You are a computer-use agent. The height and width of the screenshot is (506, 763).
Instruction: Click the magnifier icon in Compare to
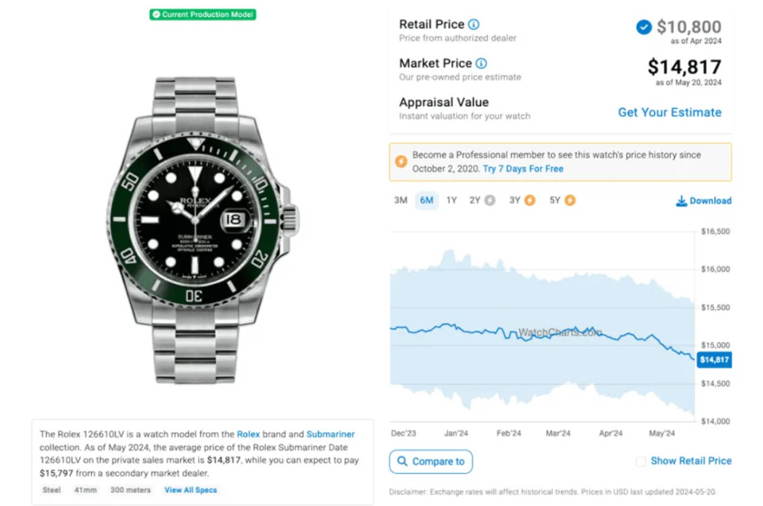point(402,462)
